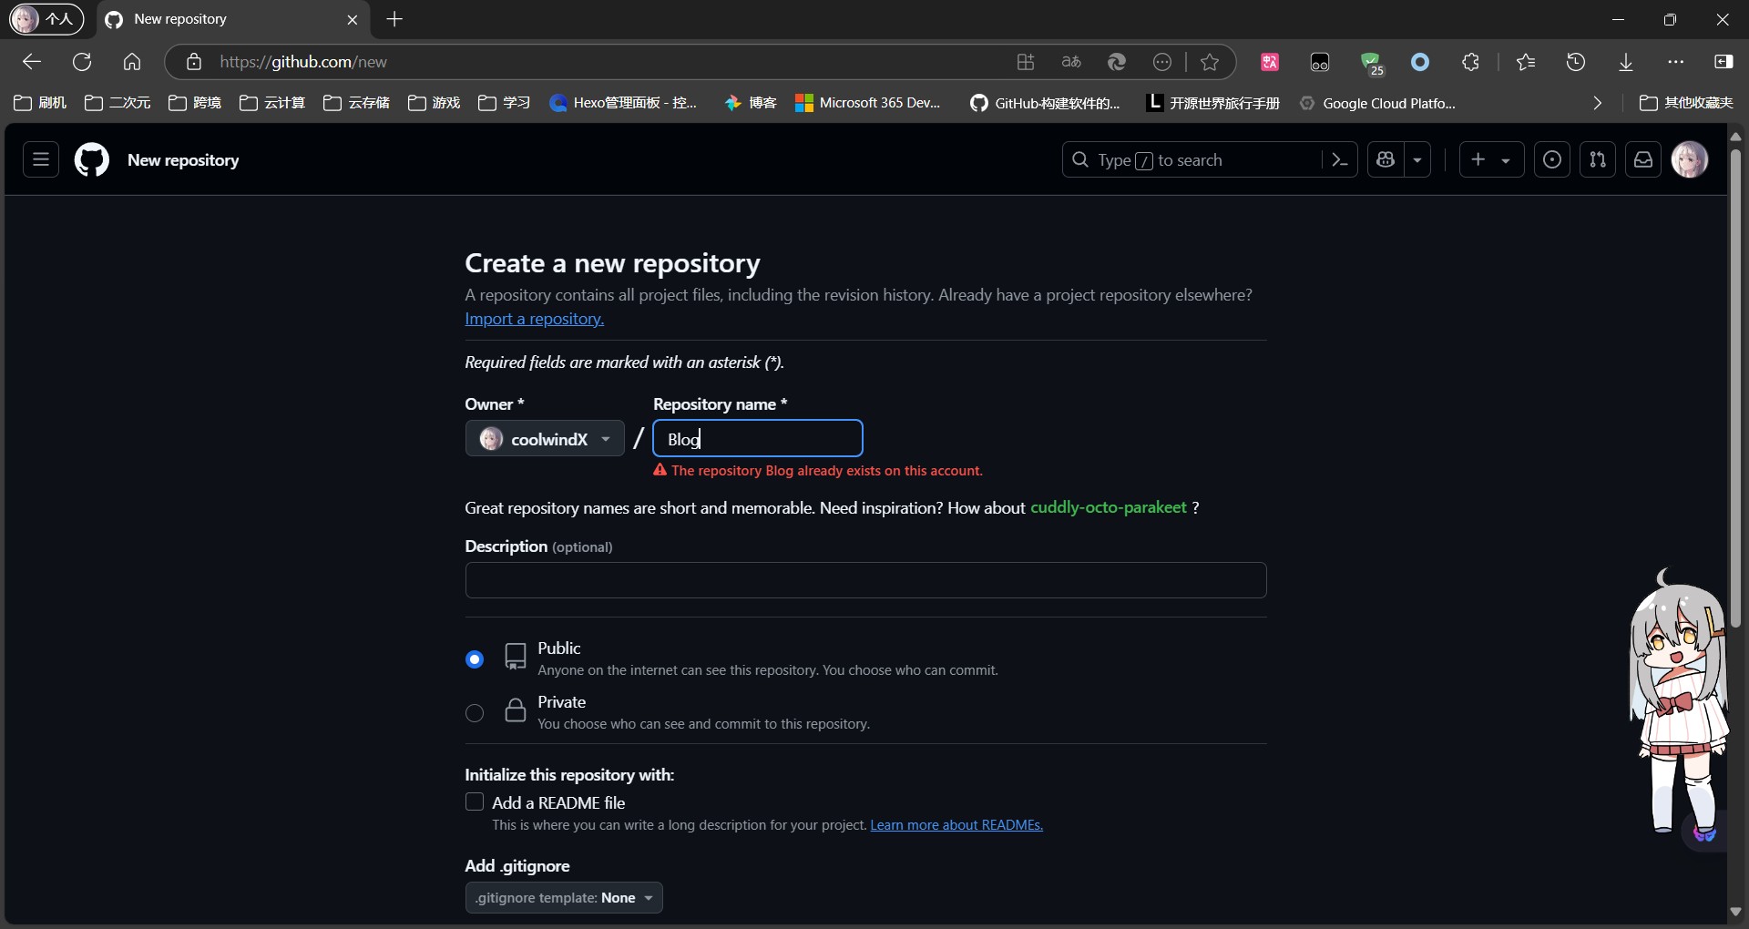Open blue circle extension icon

(x=1420, y=62)
